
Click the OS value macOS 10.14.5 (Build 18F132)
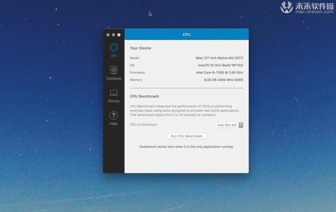coord(221,65)
